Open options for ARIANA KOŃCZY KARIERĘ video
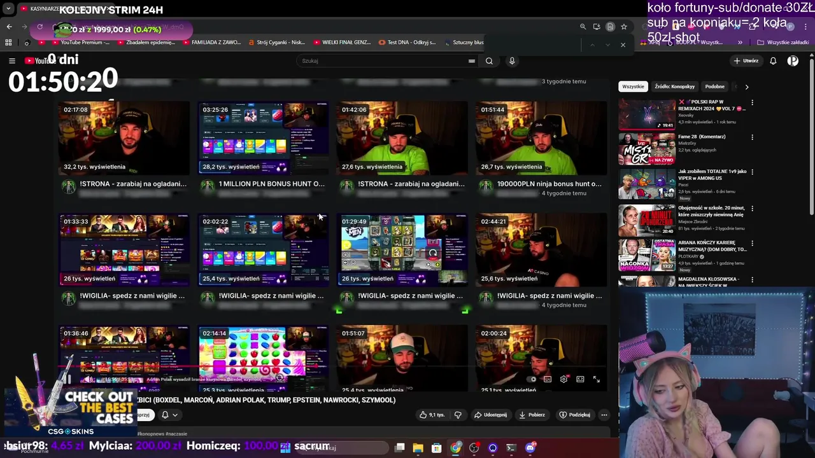The width and height of the screenshot is (815, 458). (x=752, y=243)
